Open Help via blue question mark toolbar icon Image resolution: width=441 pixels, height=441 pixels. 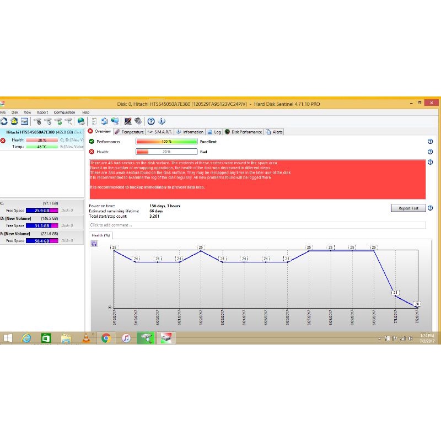click(x=150, y=121)
